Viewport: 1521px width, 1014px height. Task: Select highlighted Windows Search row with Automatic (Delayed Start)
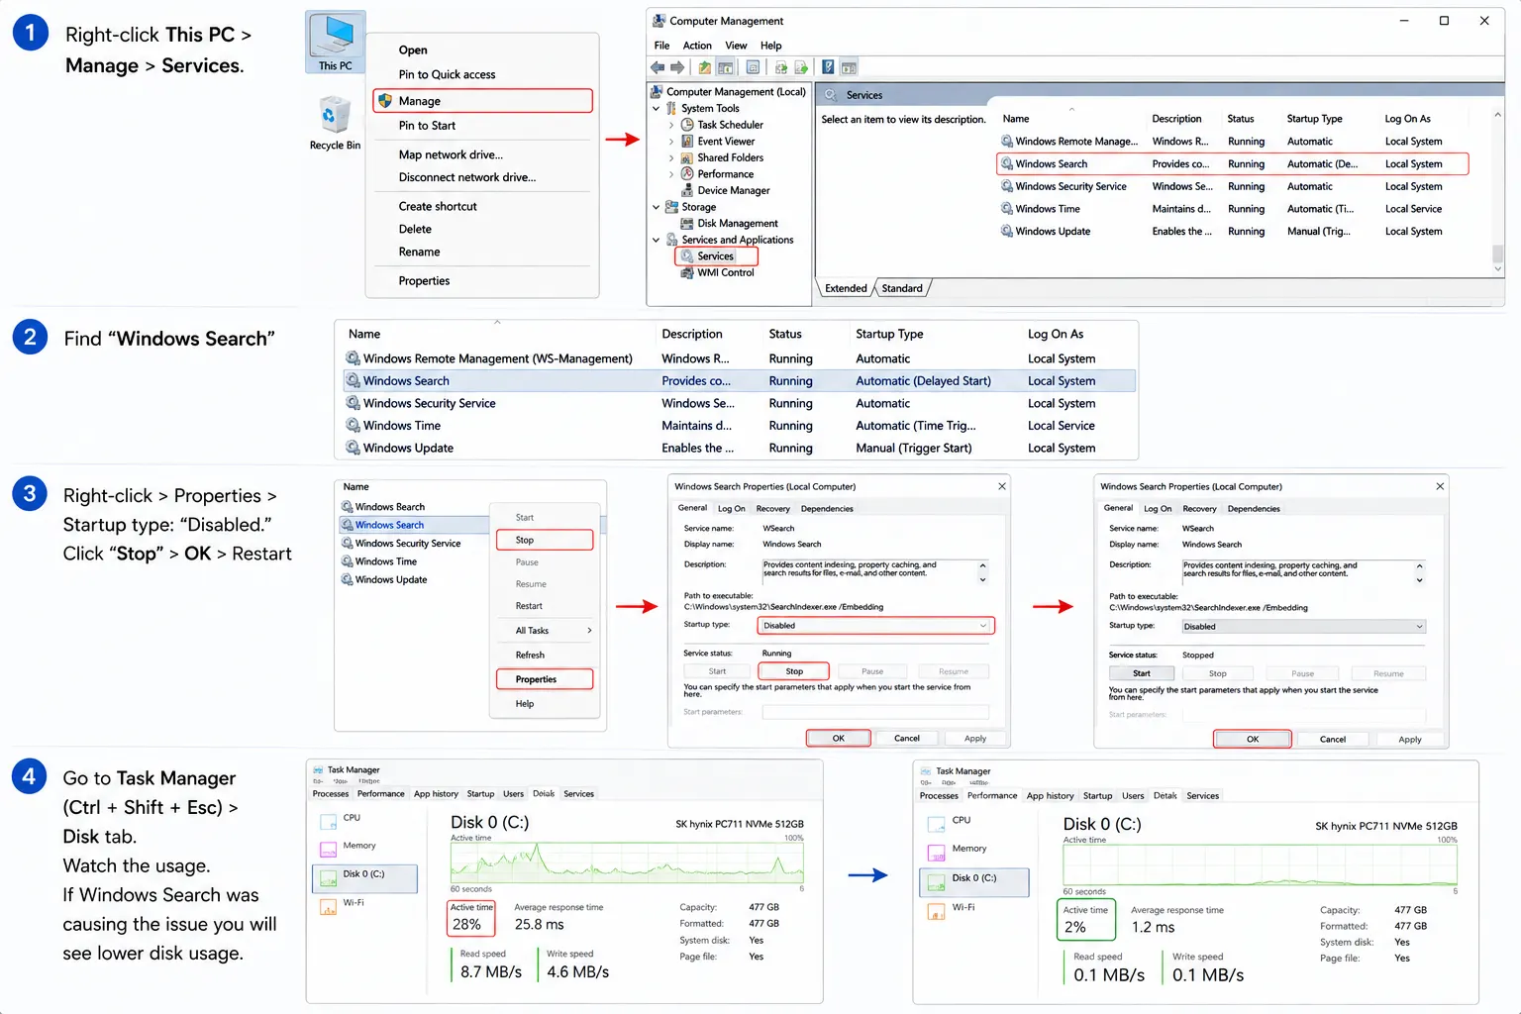click(739, 381)
